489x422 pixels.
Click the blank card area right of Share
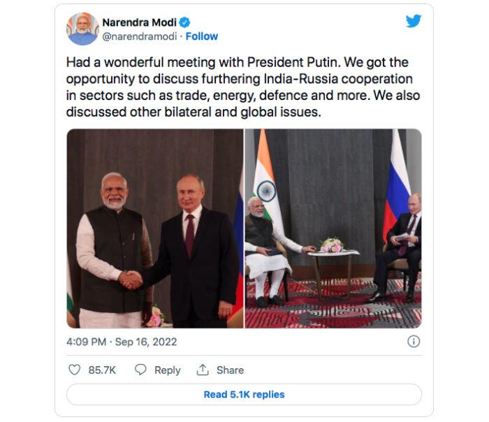click(335, 370)
